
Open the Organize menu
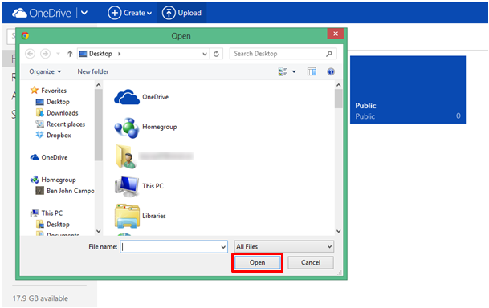point(45,71)
